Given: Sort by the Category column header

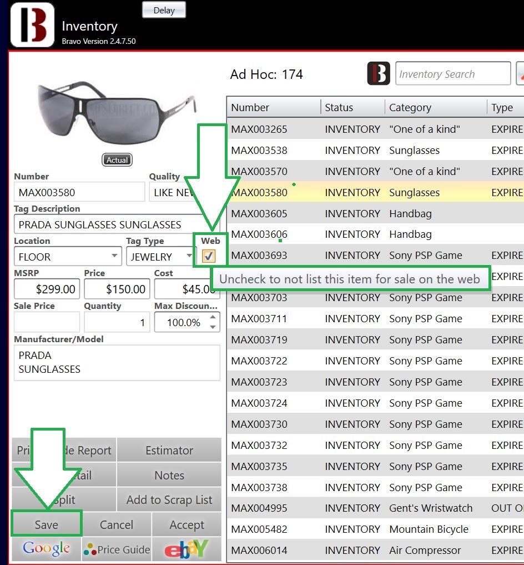Looking at the screenshot, I should [x=436, y=107].
